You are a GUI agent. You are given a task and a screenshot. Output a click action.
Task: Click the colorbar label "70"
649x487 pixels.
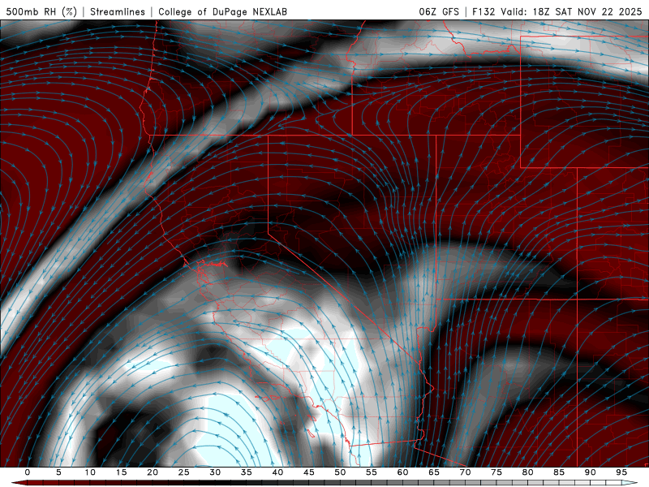[x=465, y=472]
